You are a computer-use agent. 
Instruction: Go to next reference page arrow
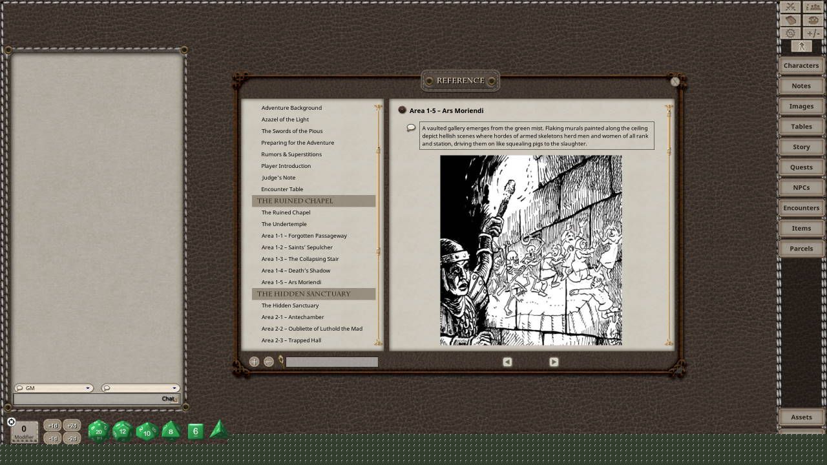(554, 362)
